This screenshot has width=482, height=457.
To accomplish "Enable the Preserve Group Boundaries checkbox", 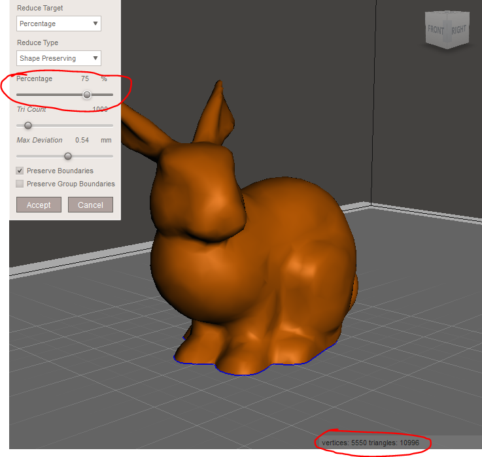I will point(20,184).
